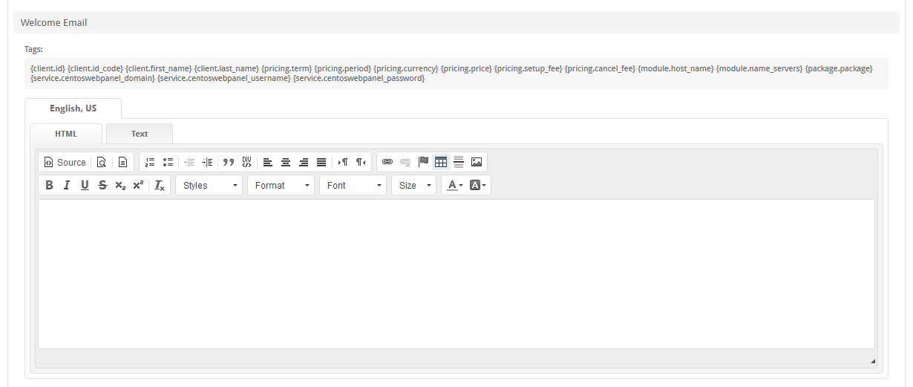Screen dimensions: 913x387
Task: Click inside the email body editor area
Action: point(456,273)
